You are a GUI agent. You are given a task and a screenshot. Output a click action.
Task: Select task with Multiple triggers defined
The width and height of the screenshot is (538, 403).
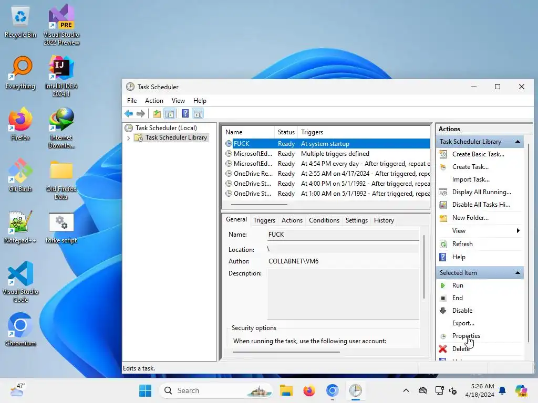pos(327,154)
